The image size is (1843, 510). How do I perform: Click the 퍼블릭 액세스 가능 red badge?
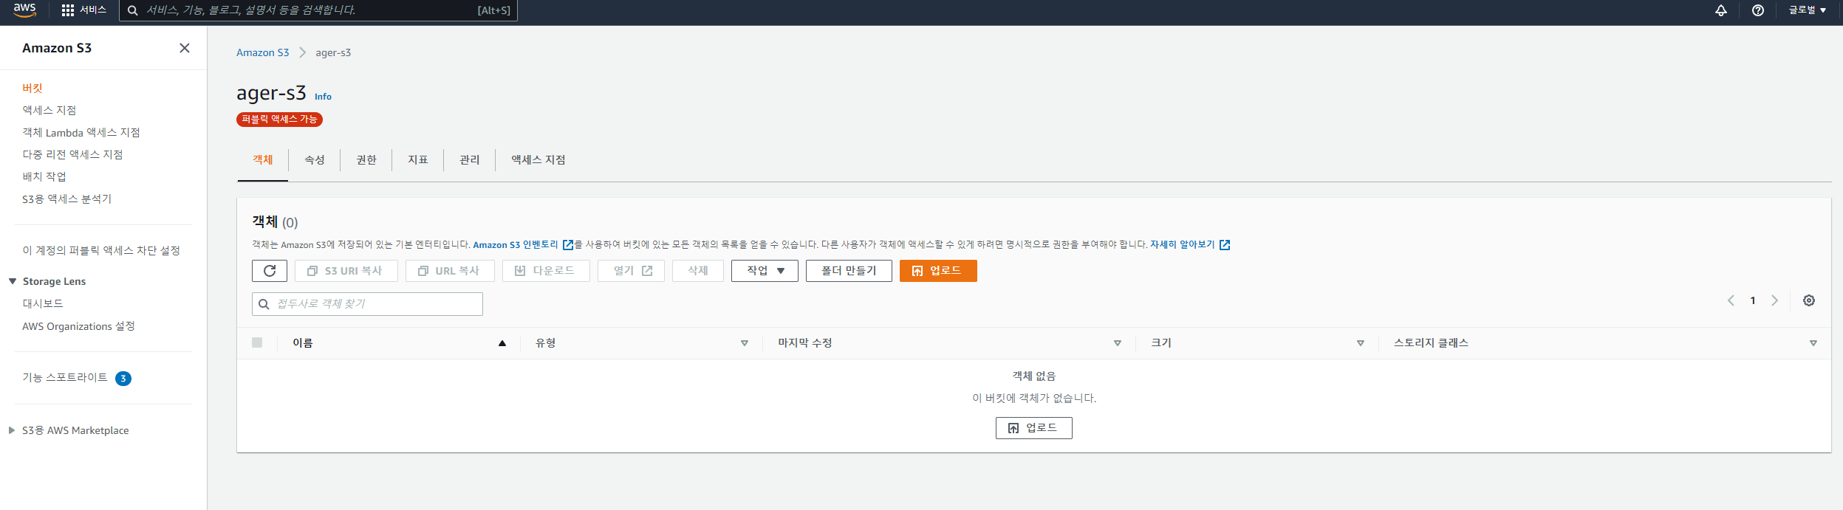(x=279, y=120)
